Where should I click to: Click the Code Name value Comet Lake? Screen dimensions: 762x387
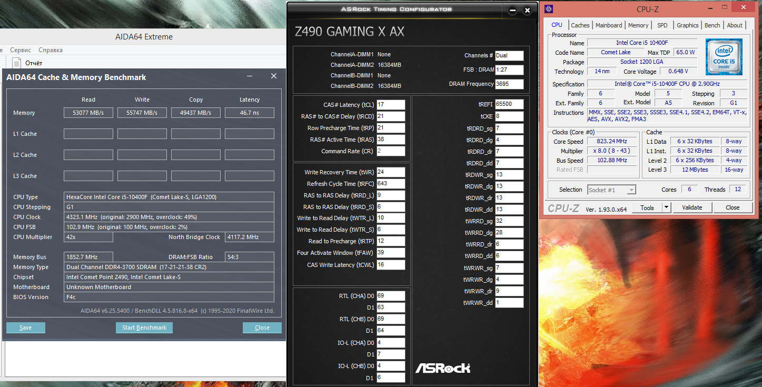616,52
